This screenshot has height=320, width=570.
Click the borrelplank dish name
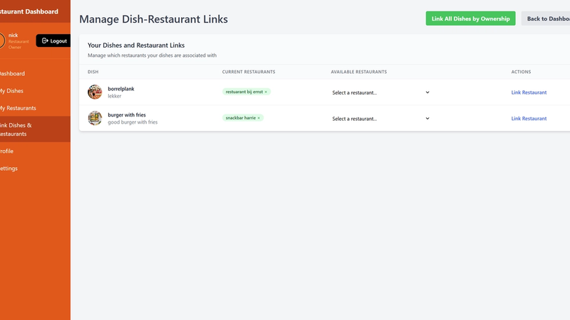[121, 89]
